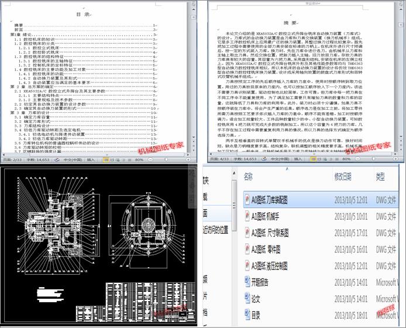Click explorer sidebar scrollbar thumb
This screenshot has width=406, height=328.
(234, 205)
